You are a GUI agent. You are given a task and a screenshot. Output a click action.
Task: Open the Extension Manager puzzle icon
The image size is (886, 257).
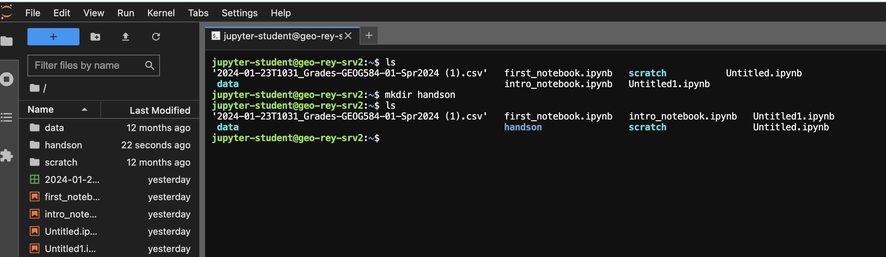(x=6, y=155)
